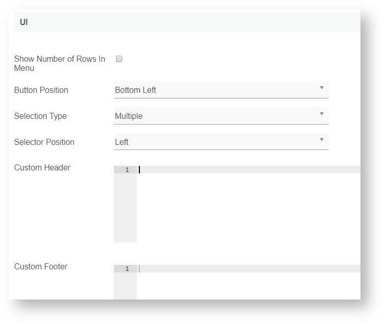This screenshot has height=324, width=385.
Task: Click the 'Show Number of Rows In Menu' label
Action: coord(59,63)
